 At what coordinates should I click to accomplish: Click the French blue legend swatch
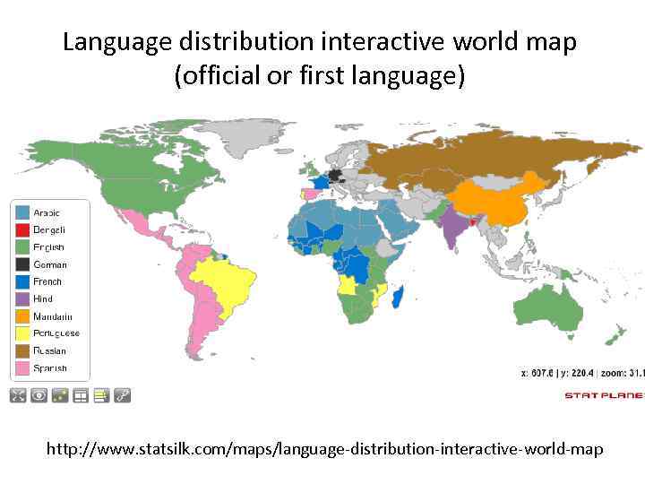coord(22,282)
